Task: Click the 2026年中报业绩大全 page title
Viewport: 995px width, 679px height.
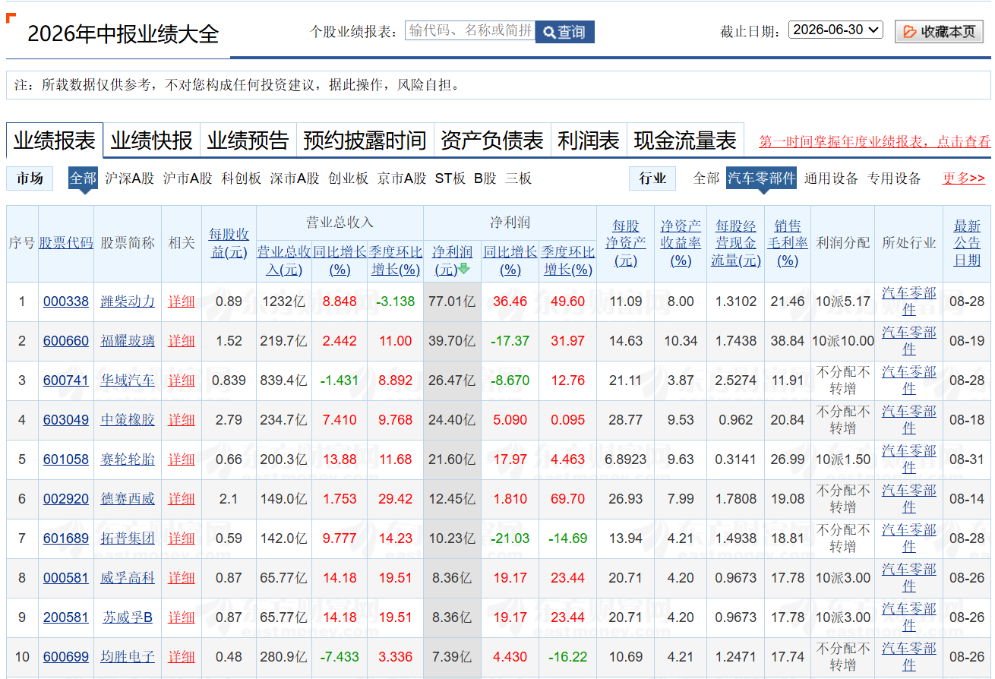Action: click(x=123, y=34)
